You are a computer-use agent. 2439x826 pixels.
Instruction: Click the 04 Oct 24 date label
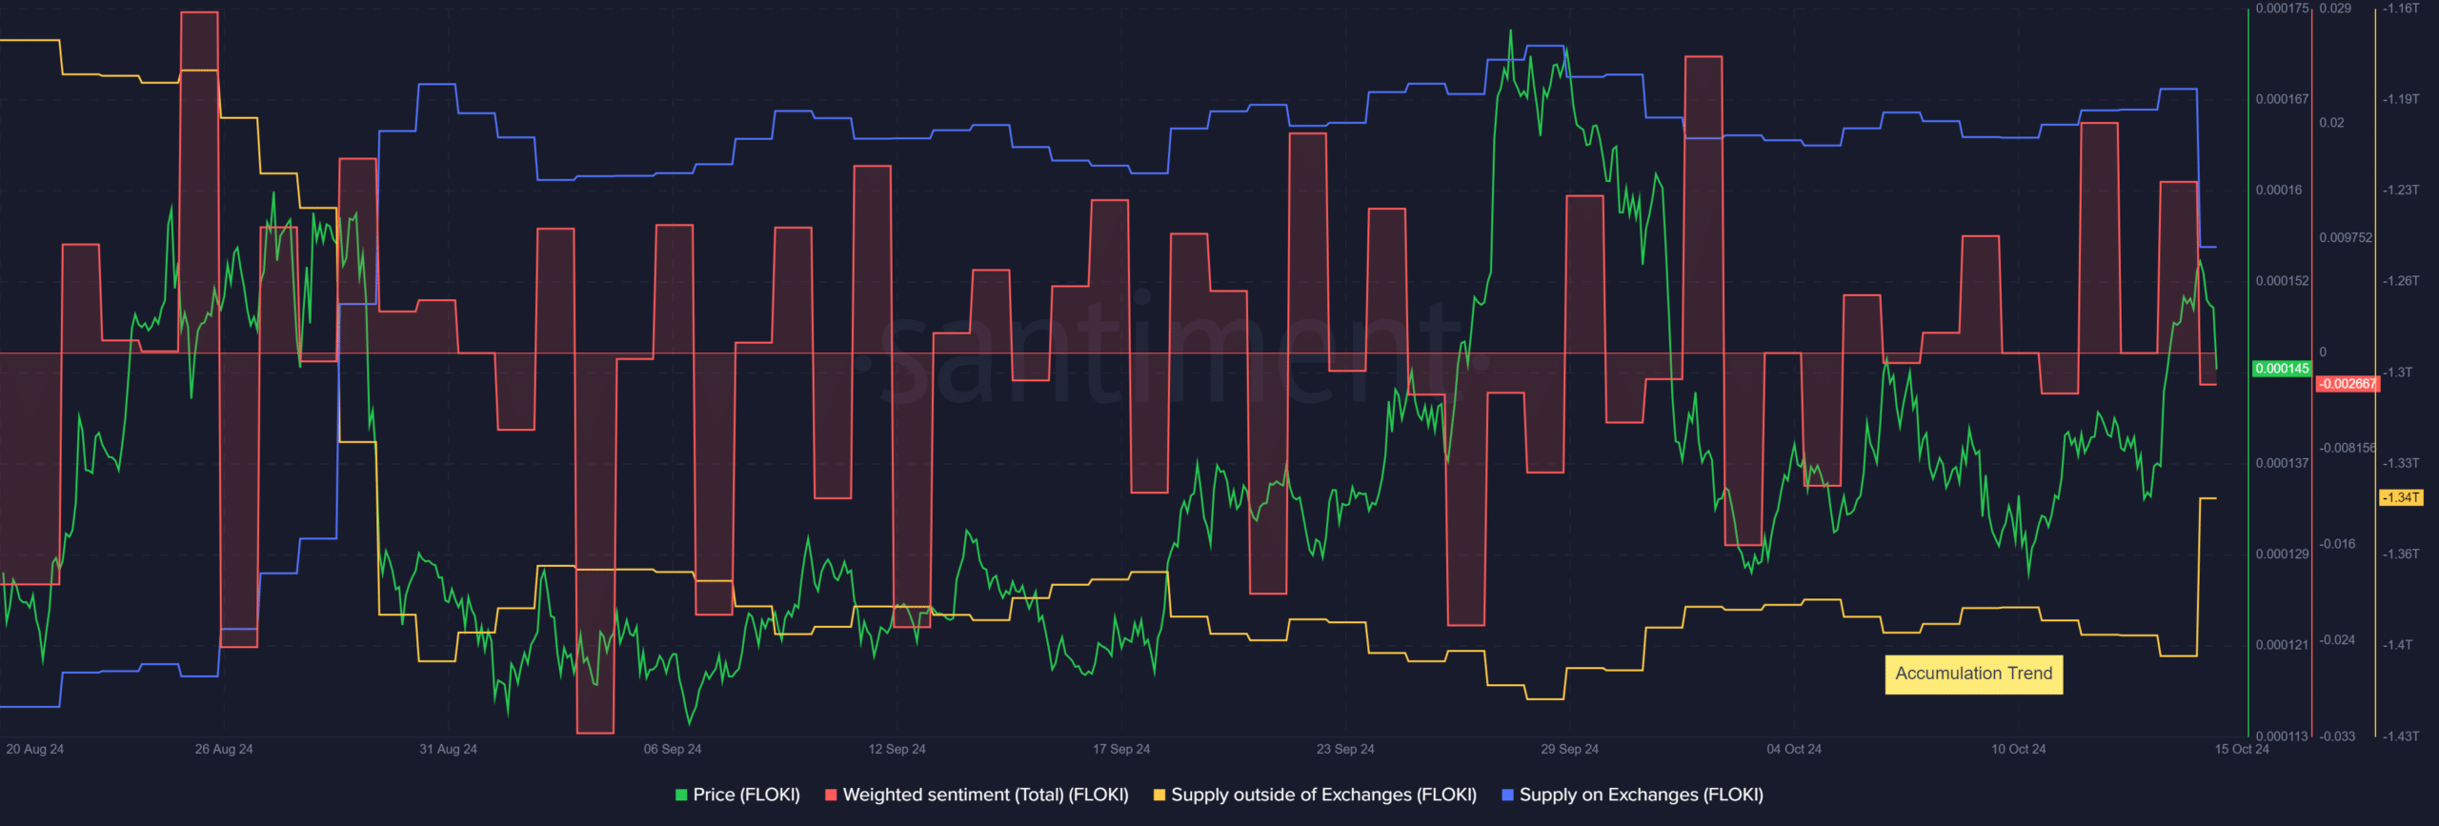click(x=1793, y=749)
